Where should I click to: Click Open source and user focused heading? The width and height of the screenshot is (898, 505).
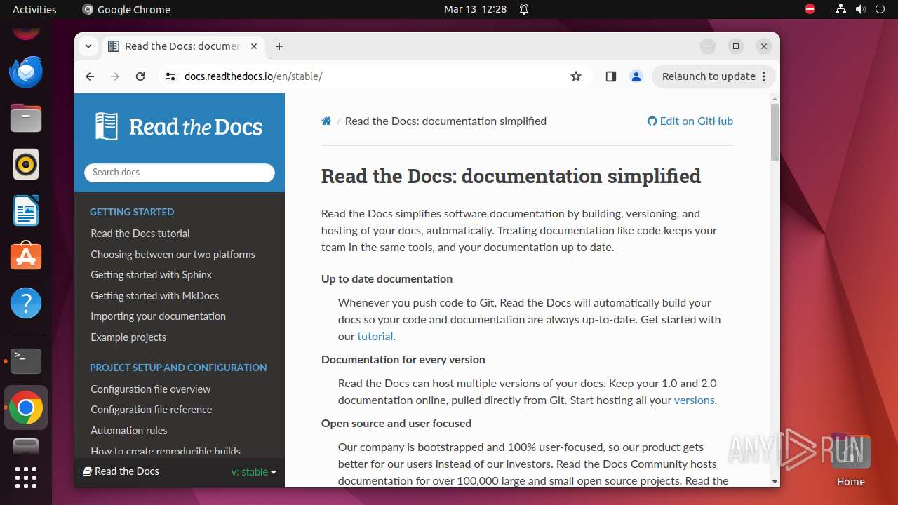click(396, 424)
